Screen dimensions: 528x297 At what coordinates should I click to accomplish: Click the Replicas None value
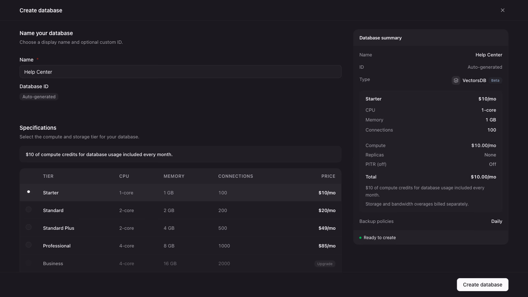tap(490, 155)
